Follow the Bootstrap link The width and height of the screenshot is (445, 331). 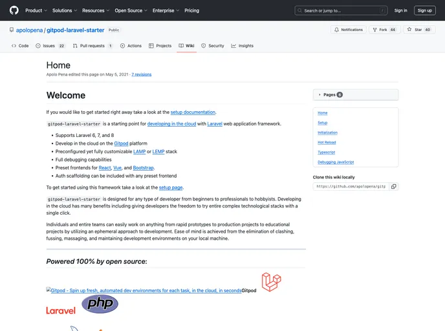tap(144, 168)
